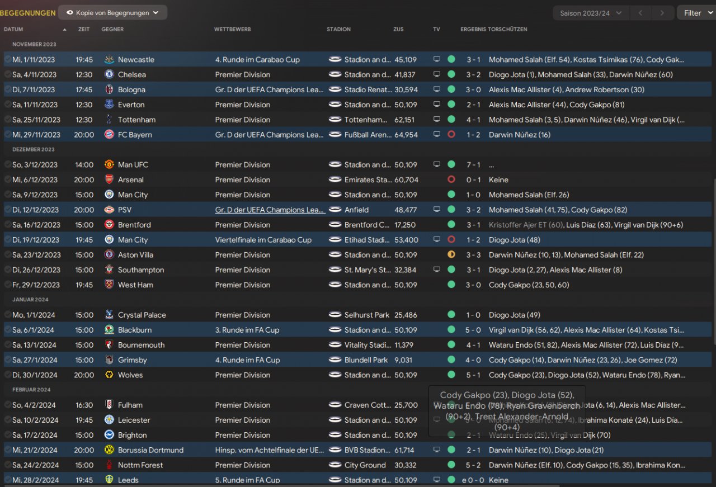This screenshot has height=487, width=716.
Task: Sort by the Wettbewerb column header
Action: coord(232,29)
